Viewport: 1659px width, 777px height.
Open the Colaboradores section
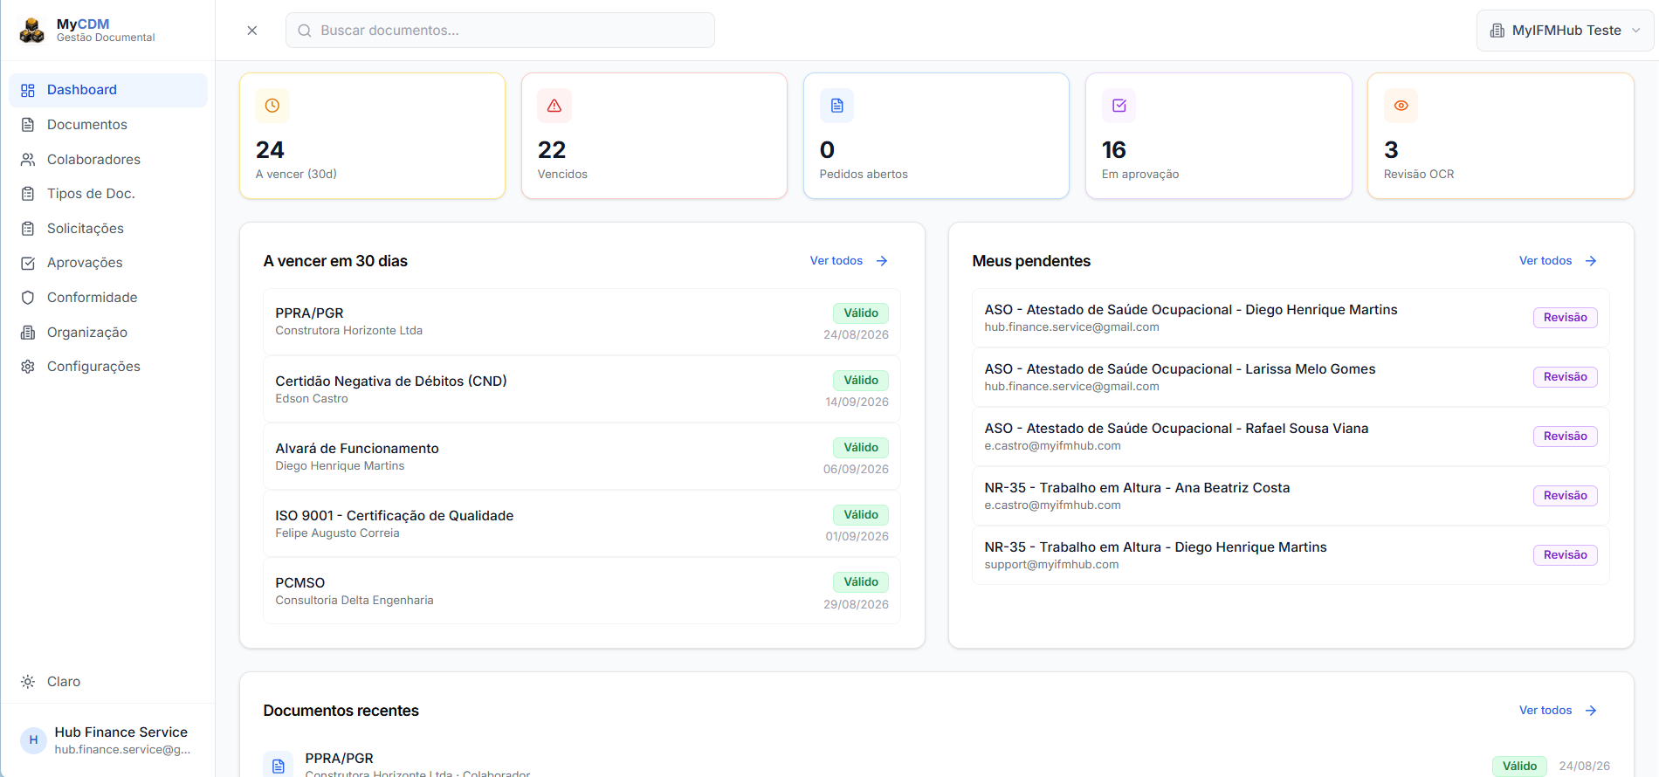[108, 160]
